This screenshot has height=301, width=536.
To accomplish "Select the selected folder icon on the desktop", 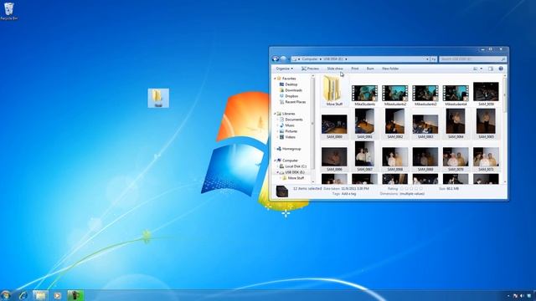I will pos(158,98).
